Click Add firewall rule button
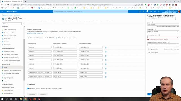 pyautogui.click(x=66, y=38)
